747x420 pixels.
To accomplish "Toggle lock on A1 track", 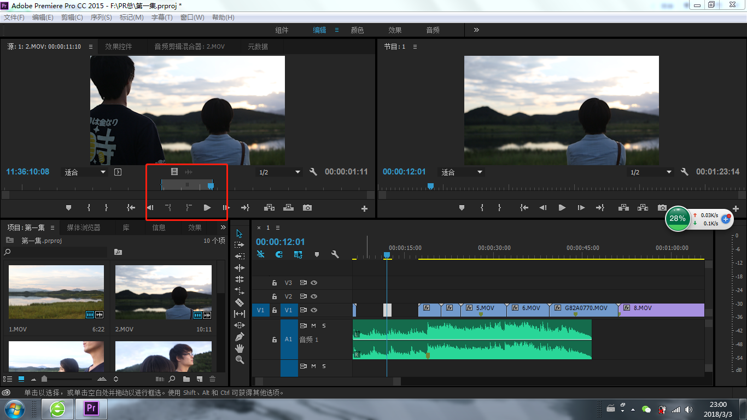I will (275, 340).
